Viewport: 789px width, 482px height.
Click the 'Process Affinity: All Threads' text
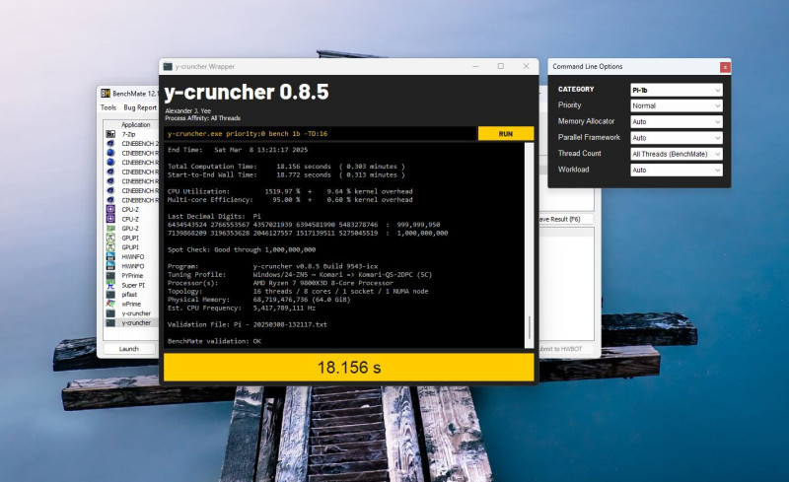click(x=203, y=118)
